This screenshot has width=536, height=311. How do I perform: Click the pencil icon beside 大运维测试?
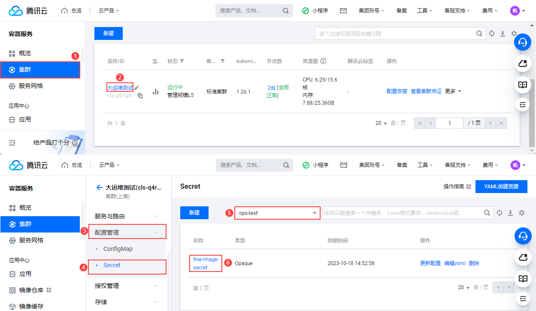coord(137,88)
